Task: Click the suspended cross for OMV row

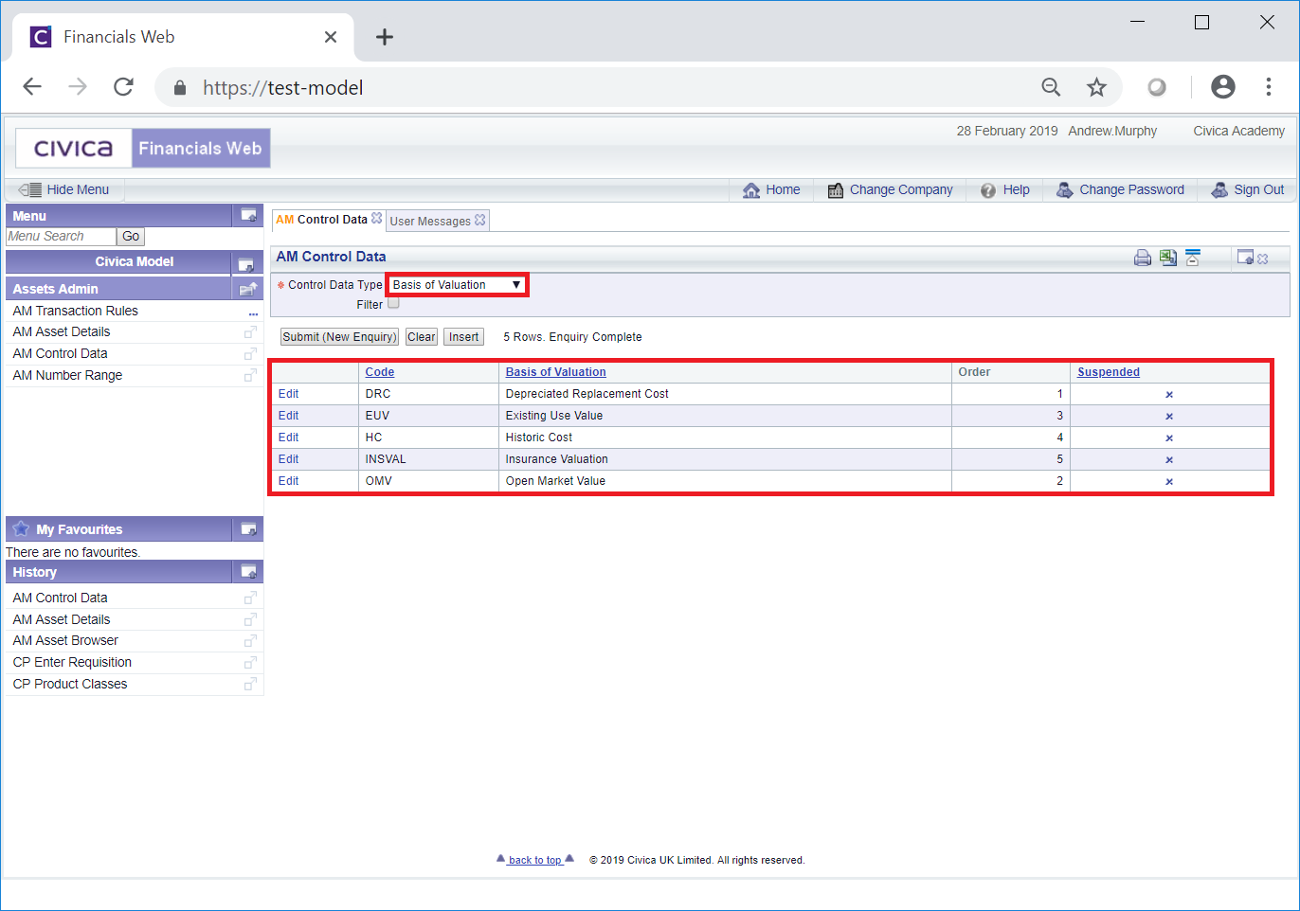Action: tap(1169, 482)
